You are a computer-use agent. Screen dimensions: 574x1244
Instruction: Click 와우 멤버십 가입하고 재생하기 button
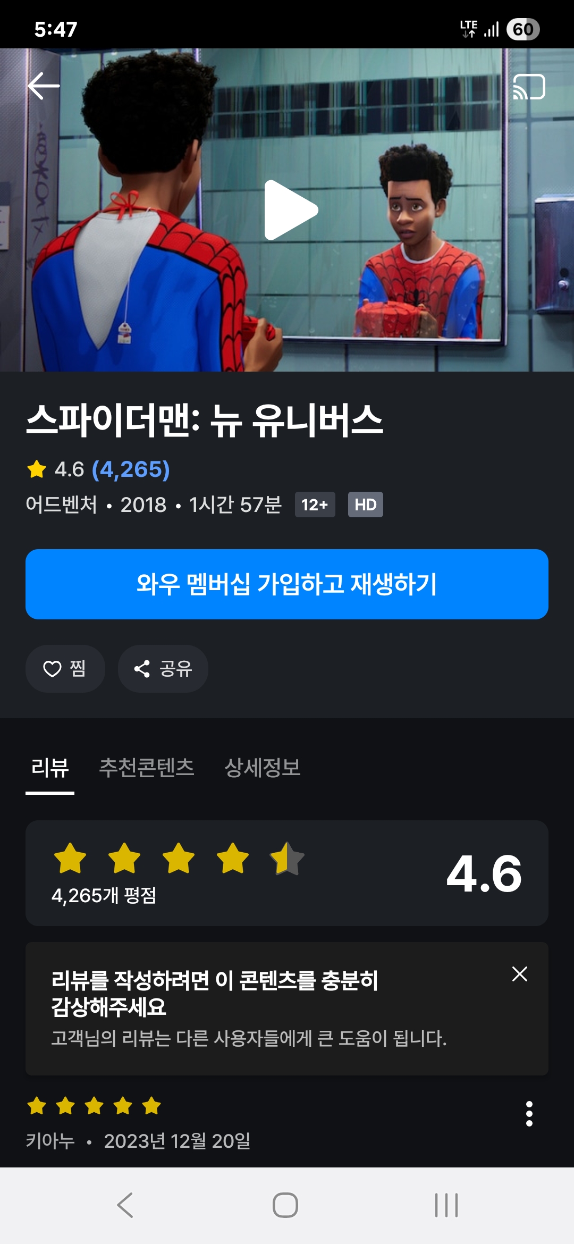pyautogui.click(x=287, y=584)
